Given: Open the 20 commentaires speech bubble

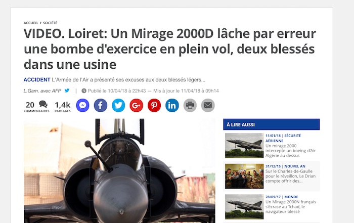Looking at the screenshot, I should pos(43,104).
